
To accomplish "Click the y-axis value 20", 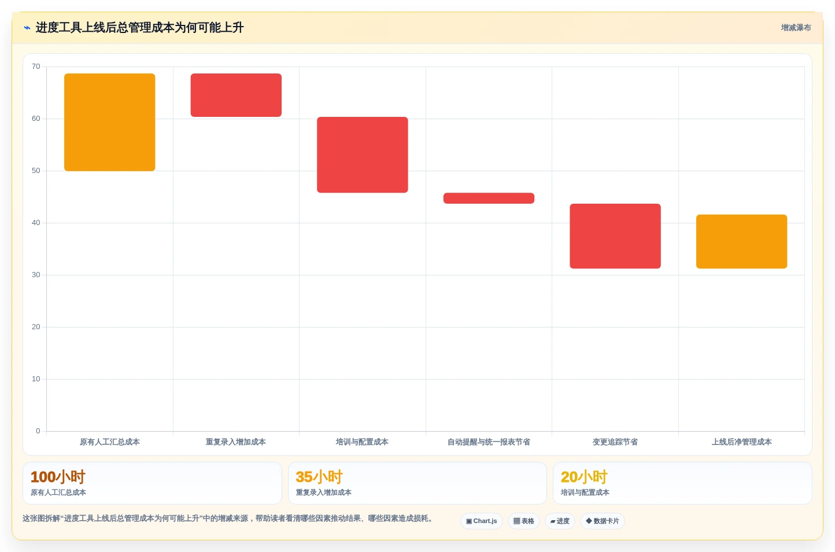I will pos(36,327).
